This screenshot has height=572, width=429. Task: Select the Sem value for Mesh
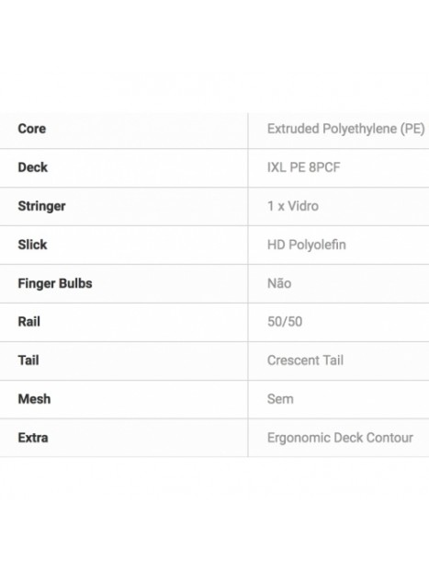(x=280, y=399)
